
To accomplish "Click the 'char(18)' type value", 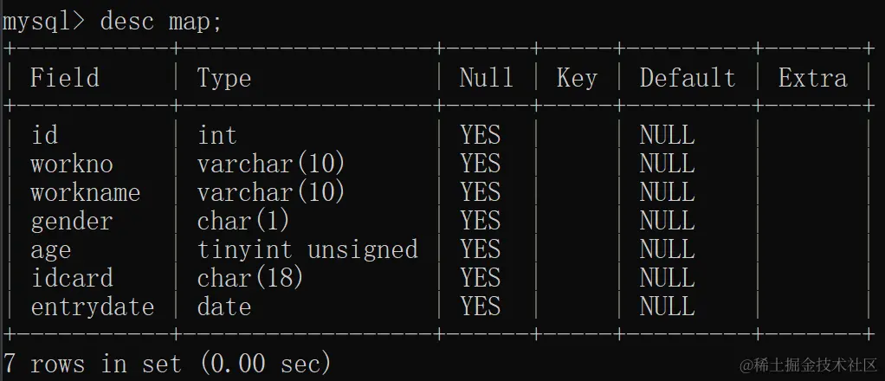I will pyautogui.click(x=250, y=278).
